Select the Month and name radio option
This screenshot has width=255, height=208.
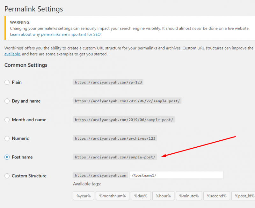click(7, 120)
